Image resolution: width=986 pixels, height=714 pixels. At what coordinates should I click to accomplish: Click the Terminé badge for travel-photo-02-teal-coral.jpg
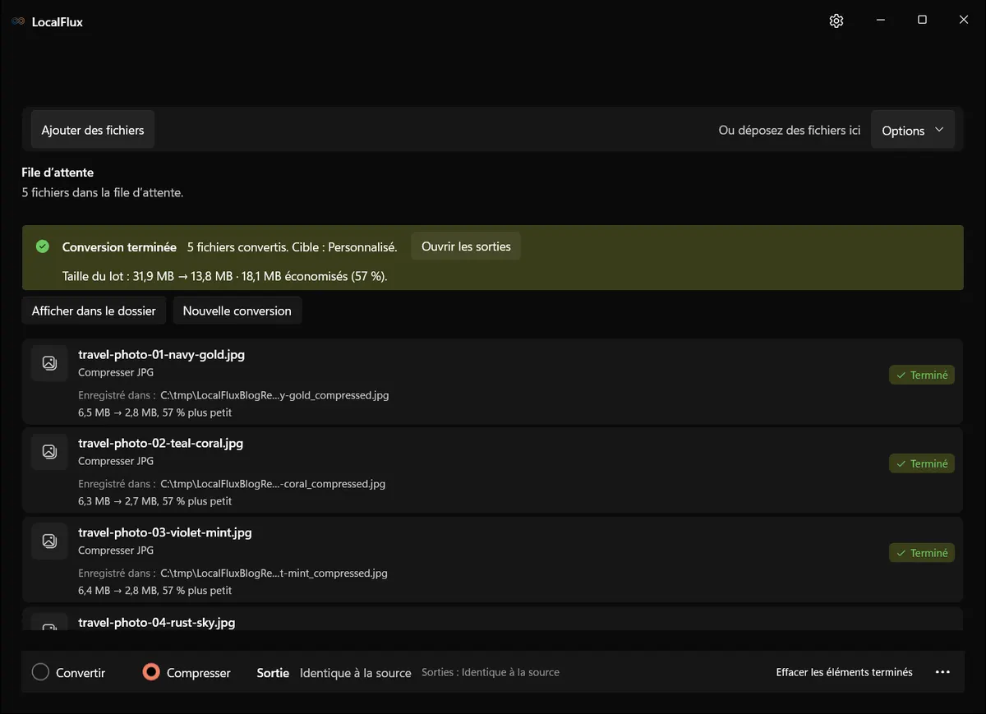click(x=922, y=463)
